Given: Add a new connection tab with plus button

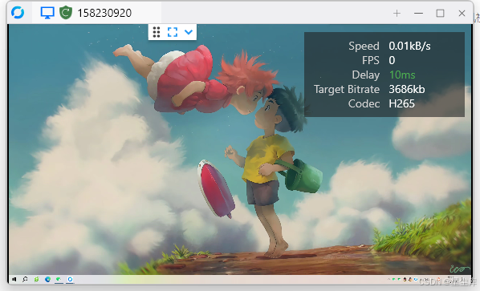Looking at the screenshot, I should (x=397, y=13).
